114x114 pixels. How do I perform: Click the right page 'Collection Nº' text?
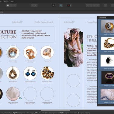pyautogui.click(x=69, y=22)
